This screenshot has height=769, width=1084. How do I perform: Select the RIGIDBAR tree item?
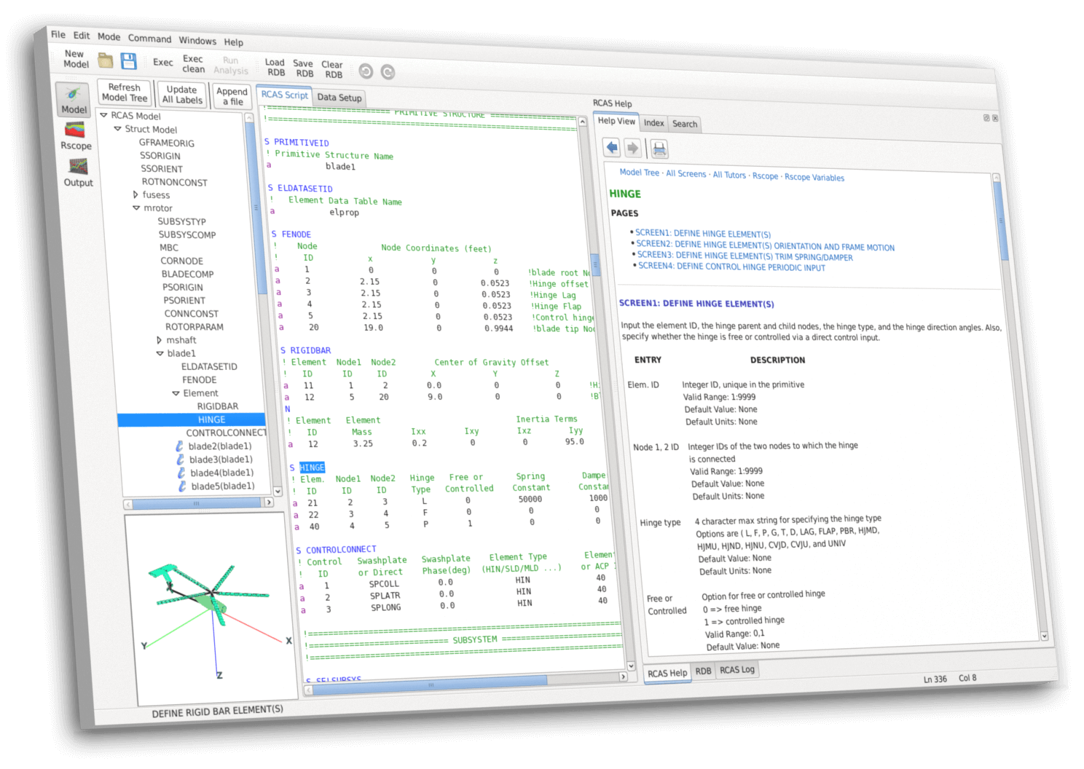(x=217, y=406)
